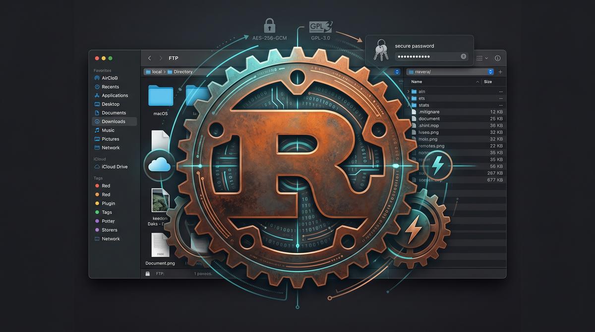The height and width of the screenshot is (332, 595).
Task: Select the document file row
Action: tap(455, 119)
